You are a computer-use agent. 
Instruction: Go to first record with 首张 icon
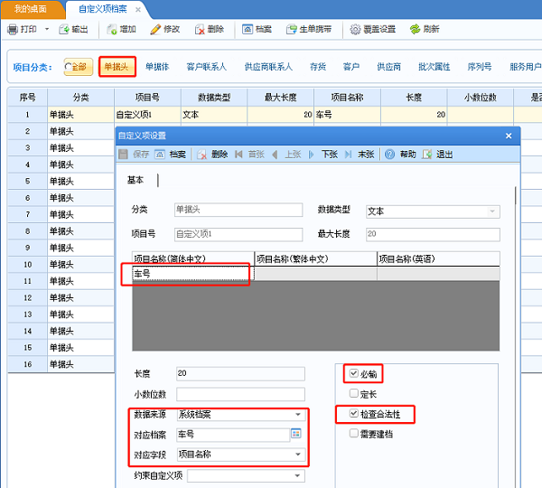click(x=238, y=155)
